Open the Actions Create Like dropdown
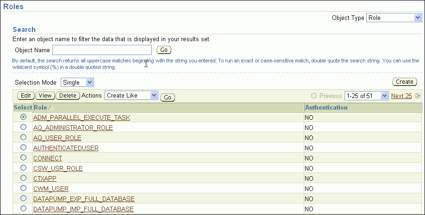Screen dimensions: 425x215 (x=131, y=95)
